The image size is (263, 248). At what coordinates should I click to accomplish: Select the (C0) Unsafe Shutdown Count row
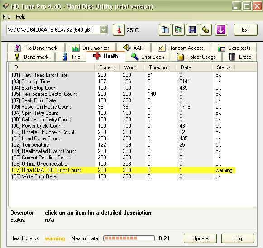123,132
